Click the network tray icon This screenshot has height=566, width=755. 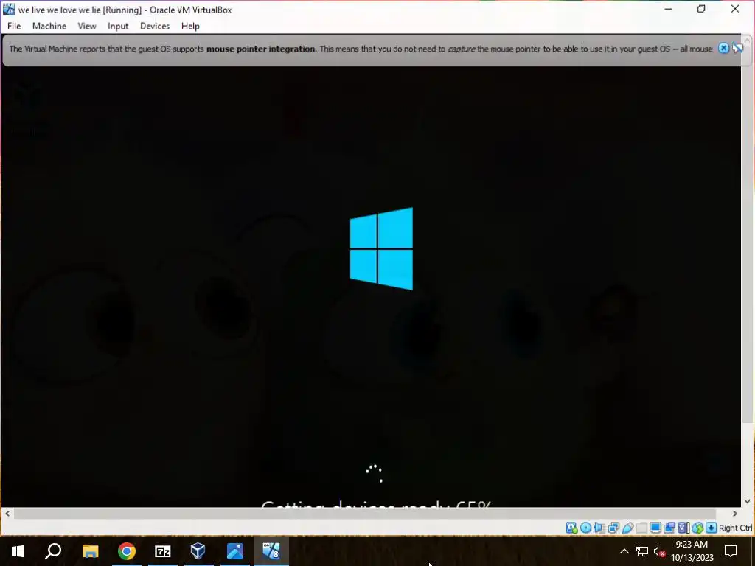click(642, 551)
